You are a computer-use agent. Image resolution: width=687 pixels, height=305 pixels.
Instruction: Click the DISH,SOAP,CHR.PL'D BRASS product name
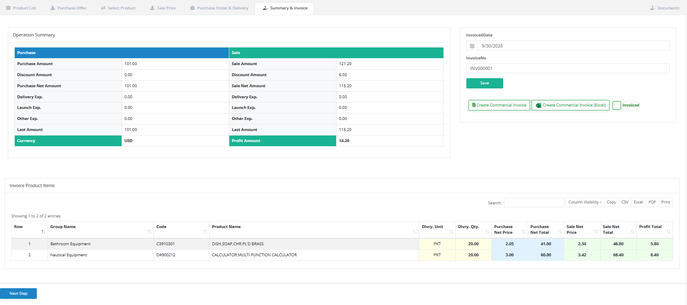[238, 244]
